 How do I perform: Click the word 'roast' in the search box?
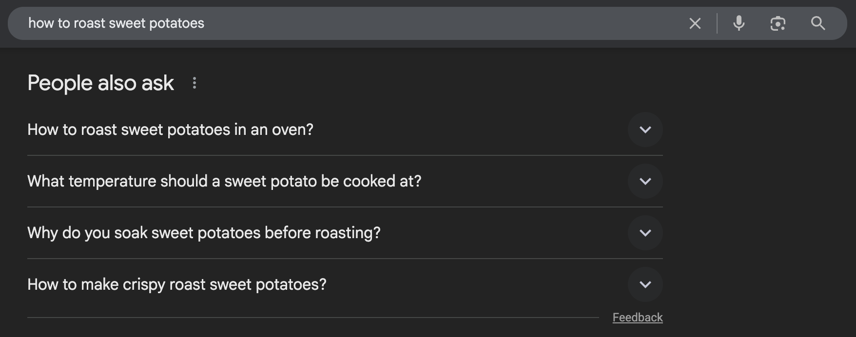pyautogui.click(x=90, y=23)
